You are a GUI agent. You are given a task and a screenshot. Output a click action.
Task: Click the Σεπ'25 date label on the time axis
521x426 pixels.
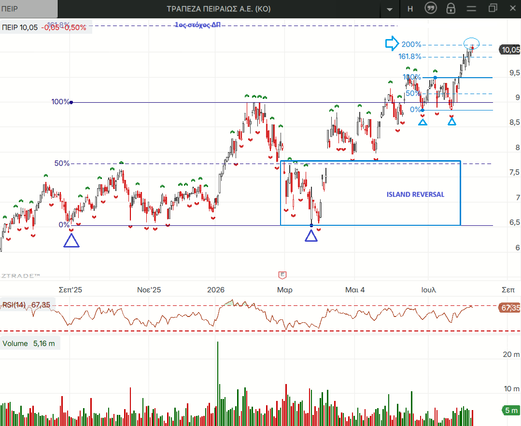(x=70, y=290)
